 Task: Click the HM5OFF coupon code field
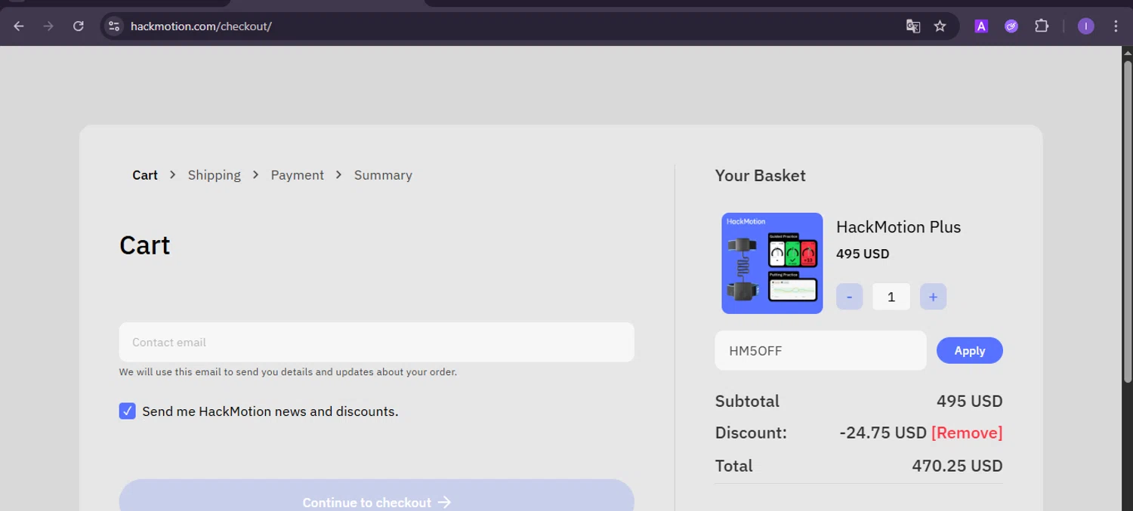tap(820, 350)
